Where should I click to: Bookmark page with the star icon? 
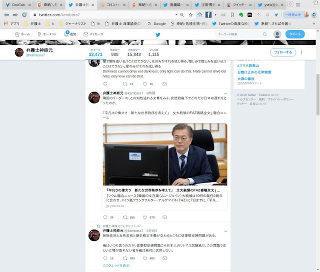coord(190,14)
